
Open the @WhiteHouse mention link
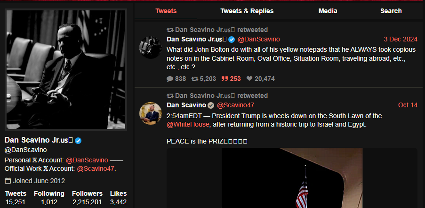pyautogui.click(x=188, y=125)
